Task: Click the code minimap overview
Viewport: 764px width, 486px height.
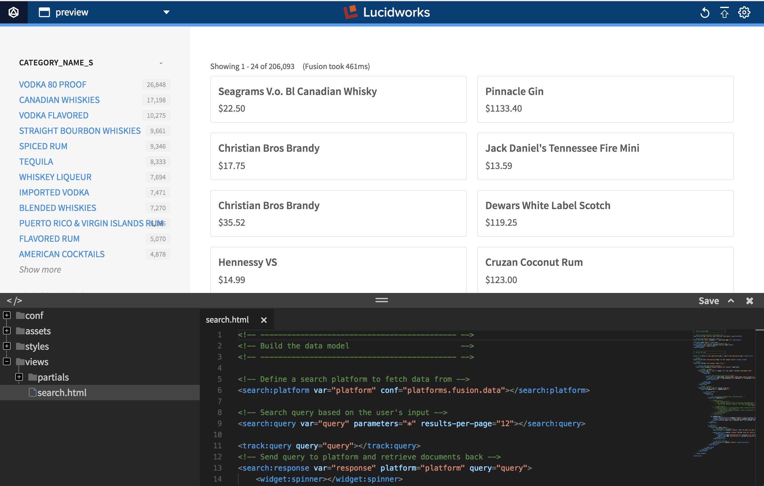Action: pyautogui.click(x=723, y=393)
